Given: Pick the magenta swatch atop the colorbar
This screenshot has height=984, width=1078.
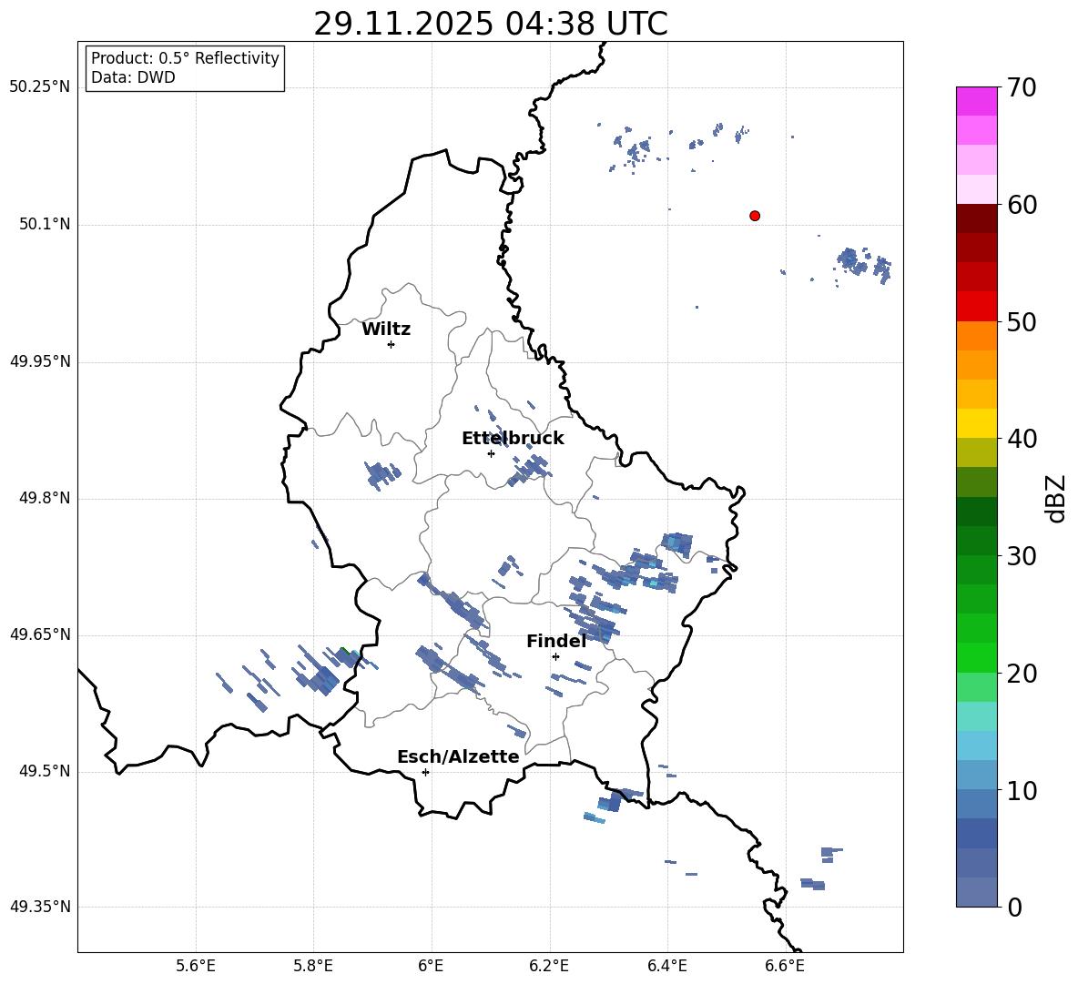Looking at the screenshot, I should pyautogui.click(x=977, y=101).
